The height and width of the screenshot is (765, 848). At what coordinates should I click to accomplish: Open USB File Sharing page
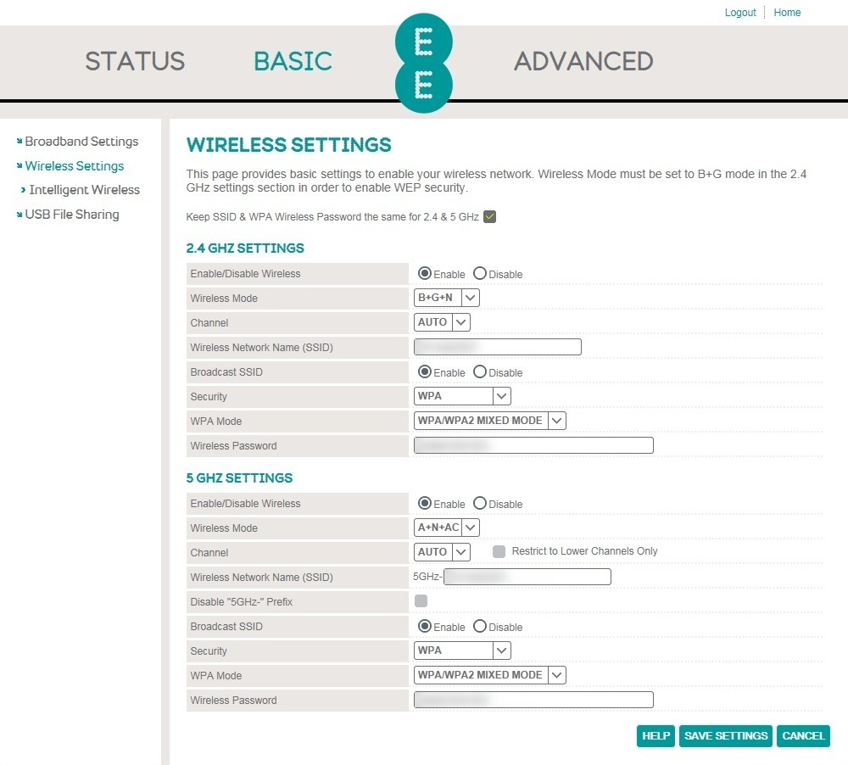click(x=72, y=214)
